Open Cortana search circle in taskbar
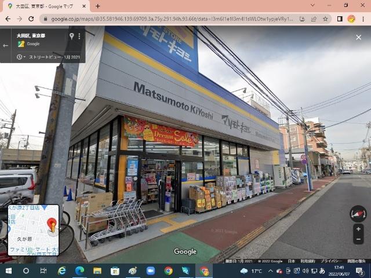The width and height of the screenshot is (371, 278). point(26,270)
